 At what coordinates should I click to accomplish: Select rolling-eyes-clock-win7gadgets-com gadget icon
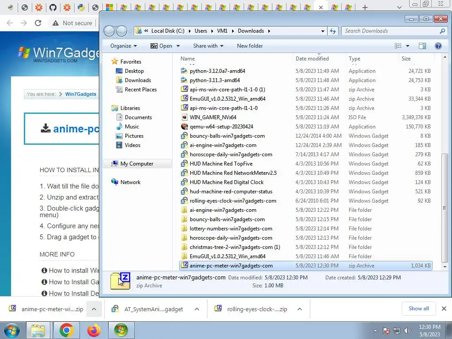click(x=184, y=201)
